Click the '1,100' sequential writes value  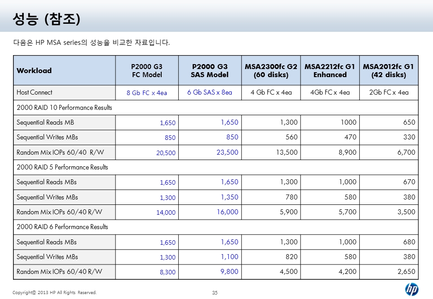[x=230, y=257]
